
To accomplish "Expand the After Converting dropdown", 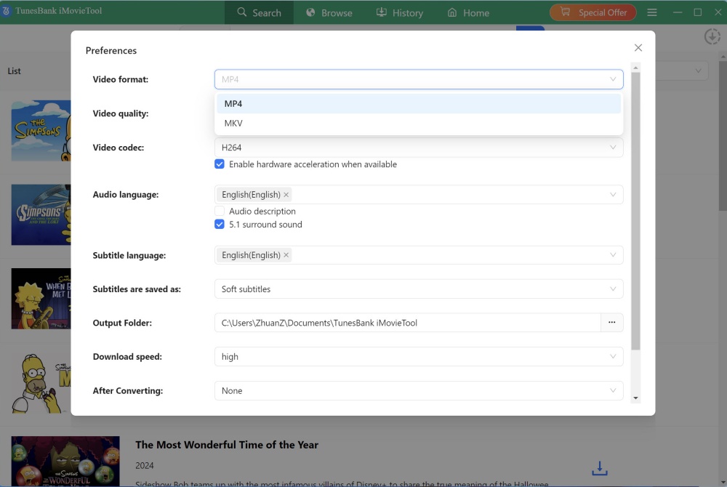I will pos(419,391).
